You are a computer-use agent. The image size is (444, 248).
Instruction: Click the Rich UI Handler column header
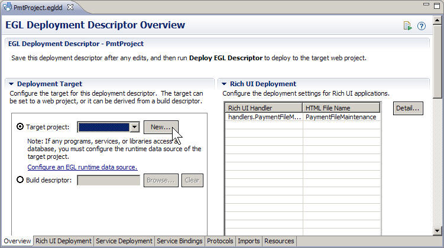pyautogui.click(x=264, y=108)
